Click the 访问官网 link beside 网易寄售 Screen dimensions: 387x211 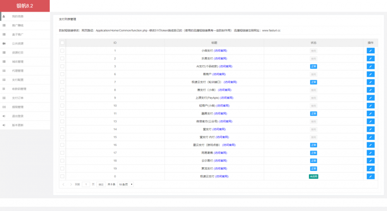coord(221,153)
